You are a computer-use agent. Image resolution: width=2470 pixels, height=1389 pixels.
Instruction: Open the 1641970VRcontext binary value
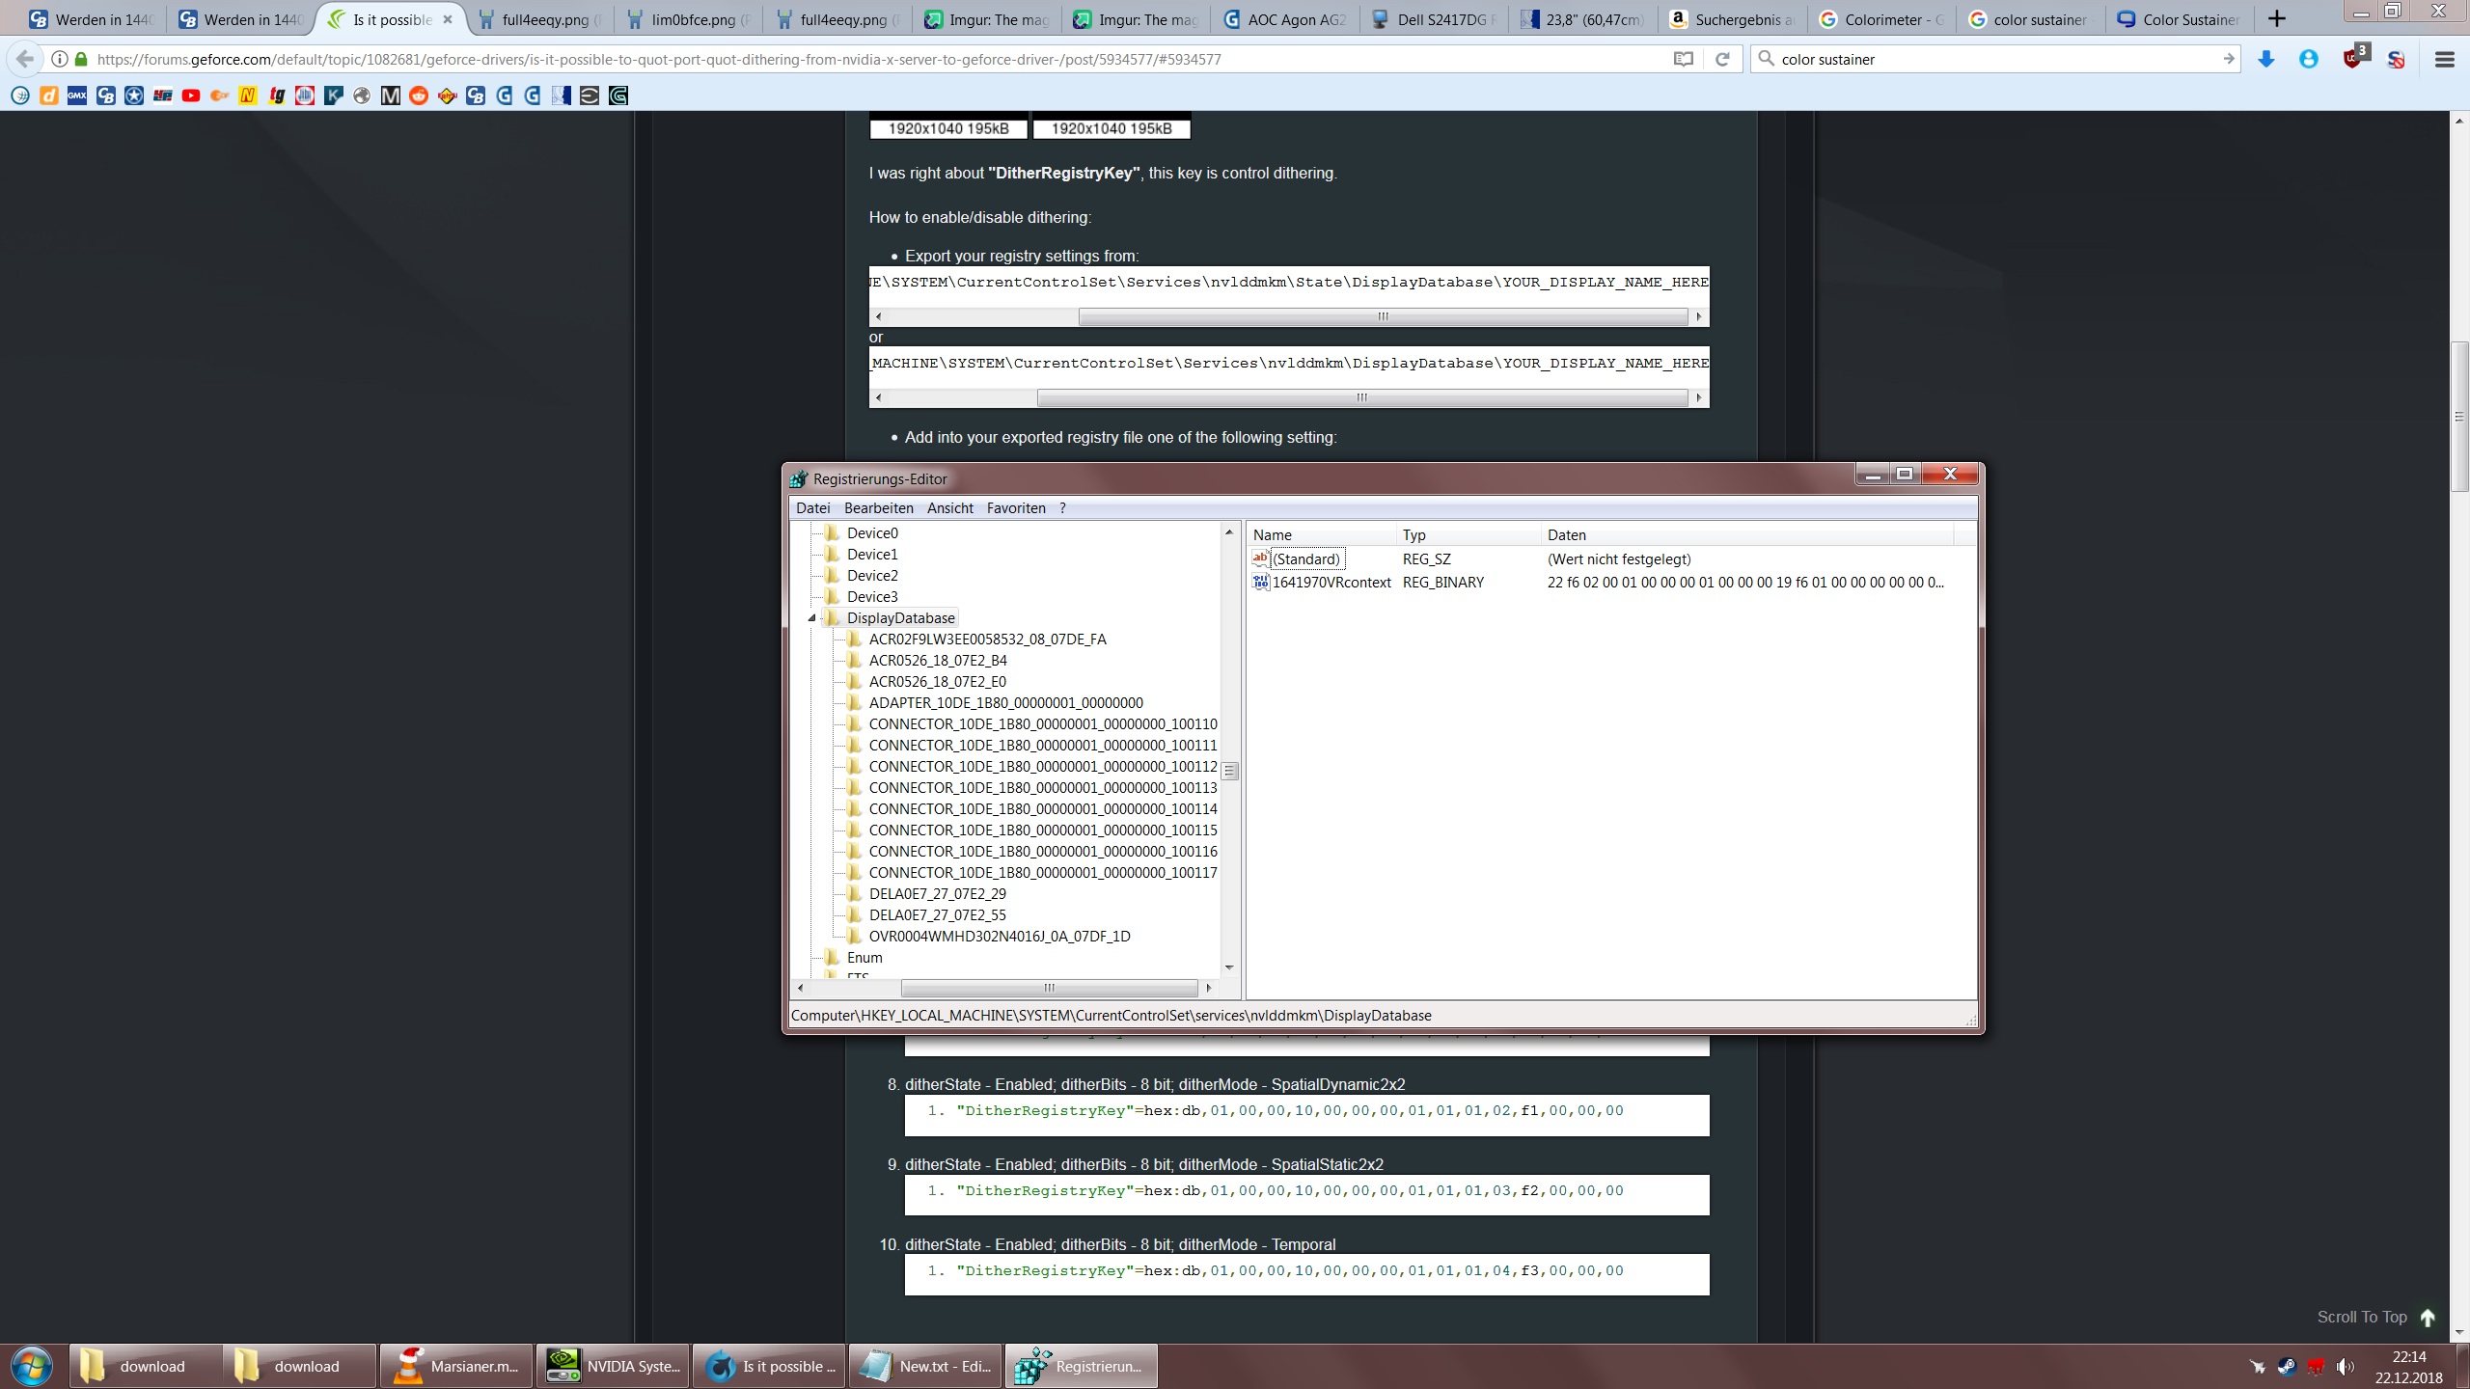[x=1331, y=583]
